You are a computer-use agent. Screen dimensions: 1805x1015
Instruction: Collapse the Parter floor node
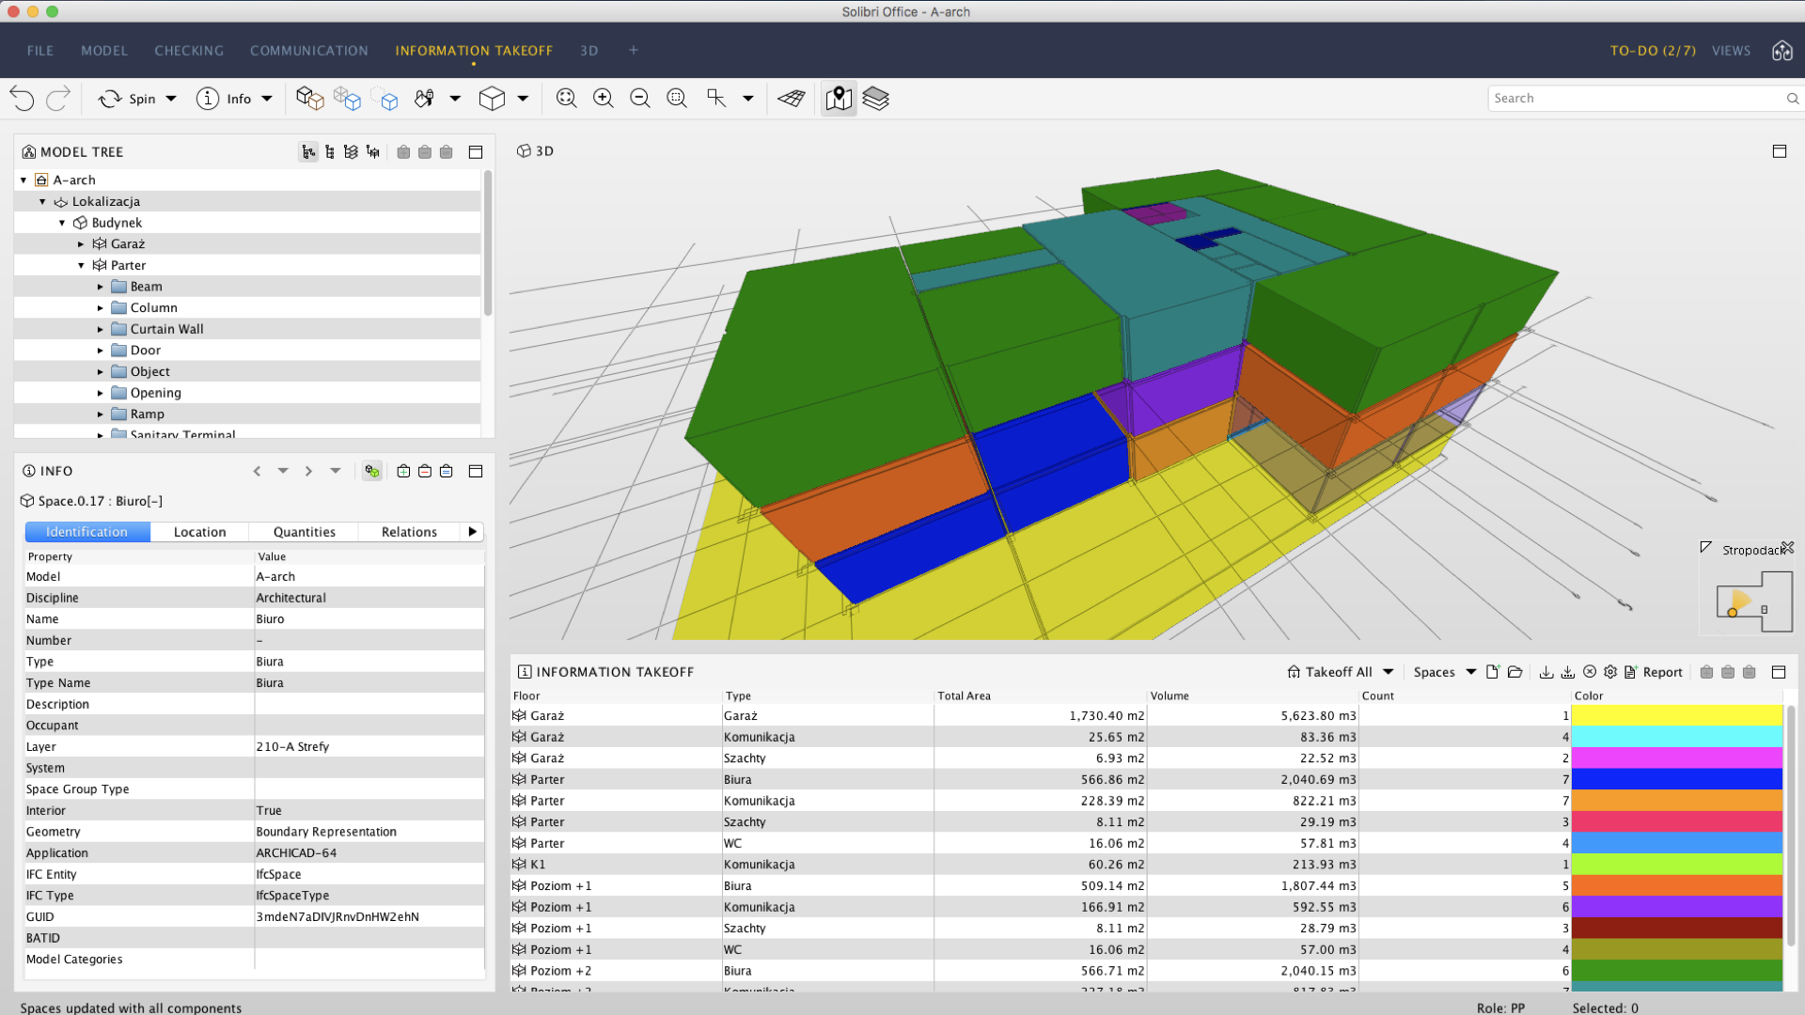click(x=81, y=266)
